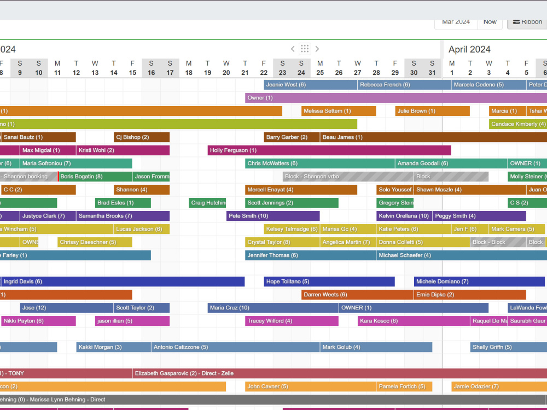Open Jamie Odazier (7) reservation
This screenshot has height=410, width=547.
coord(499,386)
